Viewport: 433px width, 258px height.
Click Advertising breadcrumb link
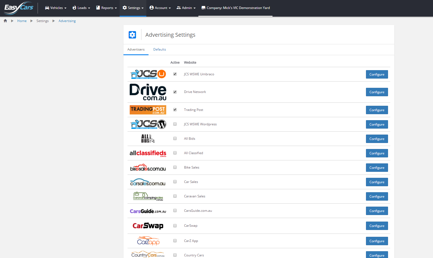point(67,21)
